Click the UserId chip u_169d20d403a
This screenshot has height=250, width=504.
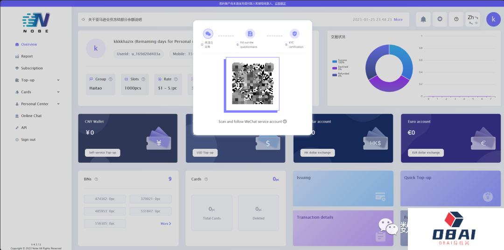coord(139,54)
